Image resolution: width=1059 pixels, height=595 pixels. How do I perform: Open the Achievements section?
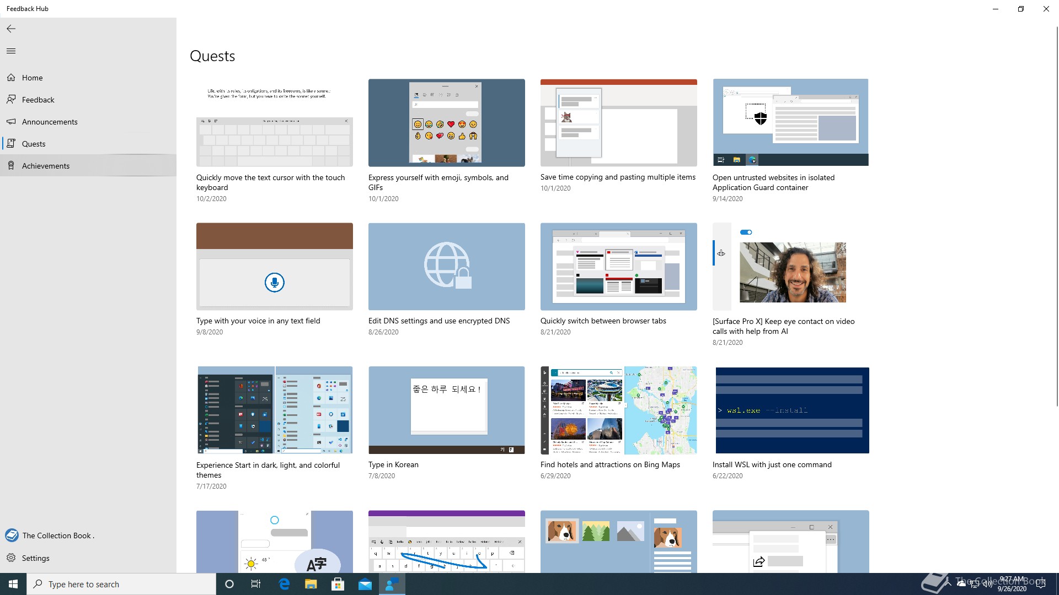(x=88, y=166)
